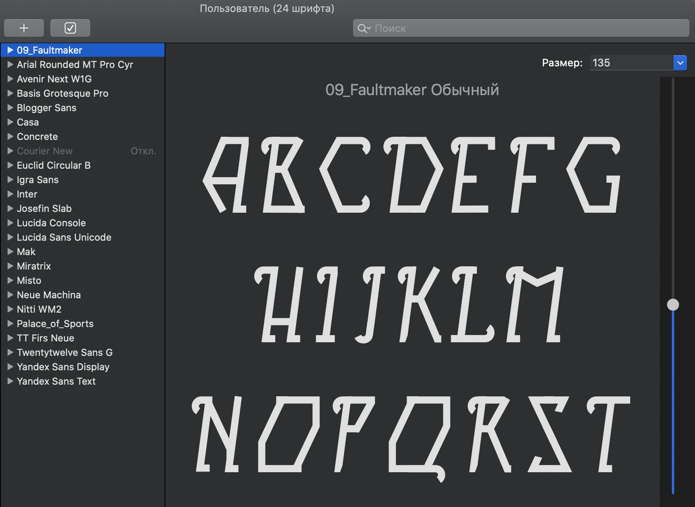
Task: Click the font size slider knob
Action: (x=673, y=305)
